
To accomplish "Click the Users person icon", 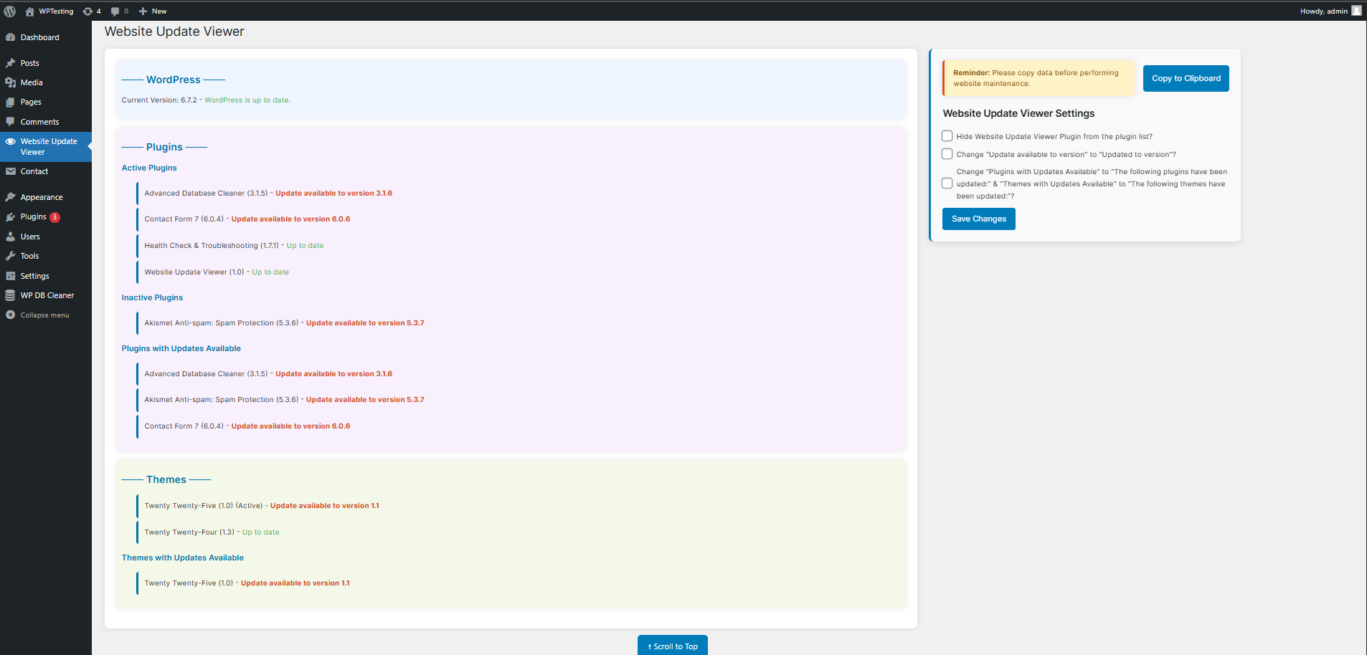I will (10, 236).
